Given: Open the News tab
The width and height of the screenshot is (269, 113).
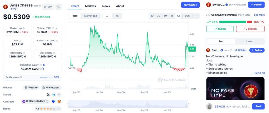Looking at the screenshot, I should click(x=106, y=6).
